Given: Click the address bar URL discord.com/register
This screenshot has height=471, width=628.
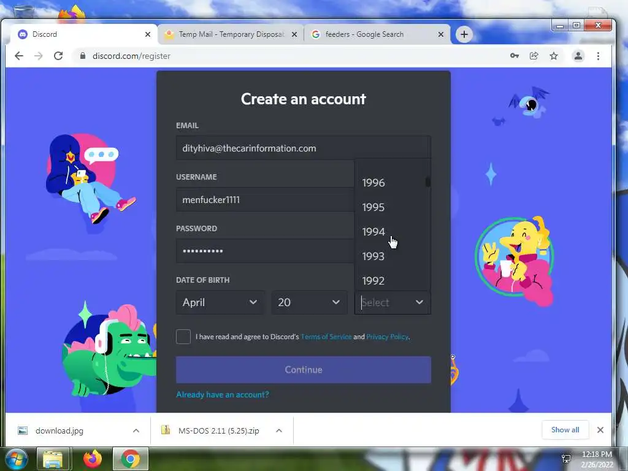Looking at the screenshot, I should click(131, 56).
